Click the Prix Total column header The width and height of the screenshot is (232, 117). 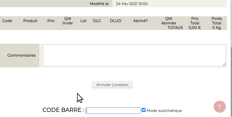pyautogui.click(x=195, y=21)
